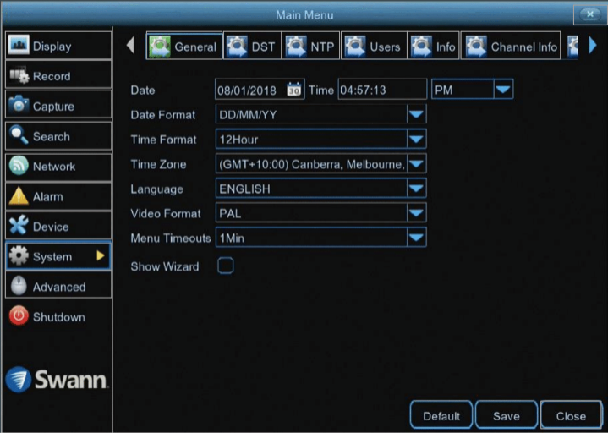This screenshot has width=608, height=433.
Task: Switch to the Users tab
Action: (374, 47)
